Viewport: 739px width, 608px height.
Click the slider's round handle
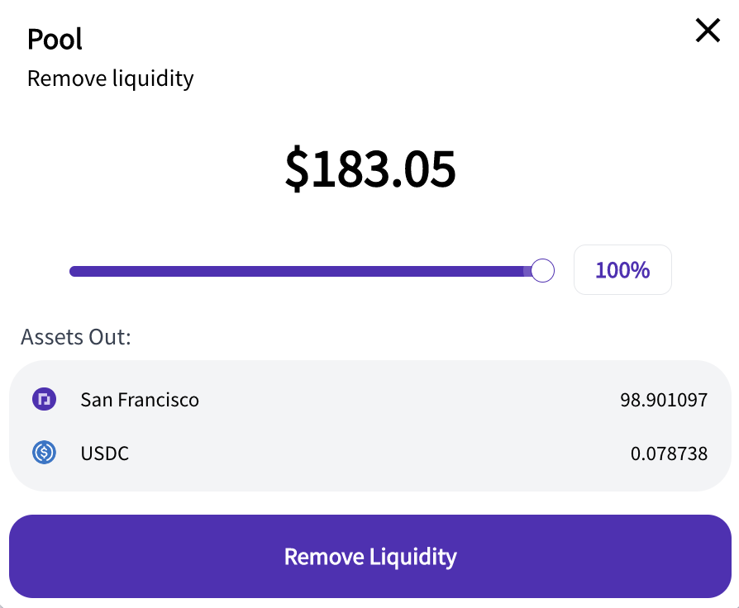[542, 271]
